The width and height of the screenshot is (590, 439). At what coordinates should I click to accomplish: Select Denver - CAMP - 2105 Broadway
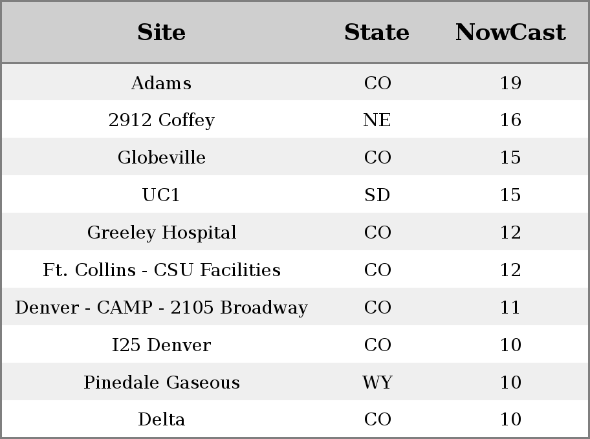point(162,307)
